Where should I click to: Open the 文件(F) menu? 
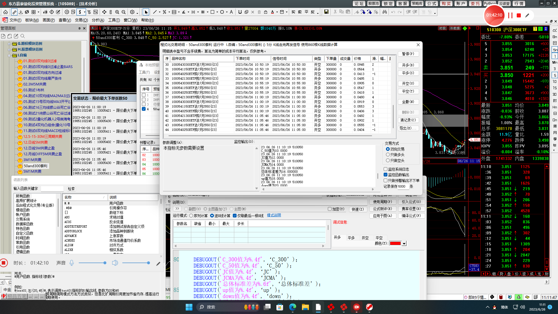(15, 20)
